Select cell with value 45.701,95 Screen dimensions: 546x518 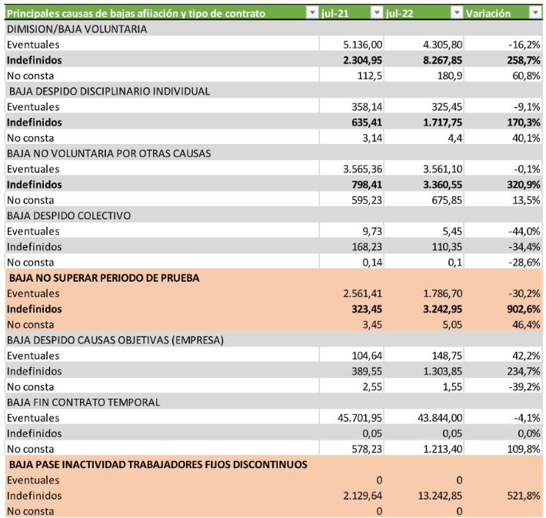pos(351,418)
